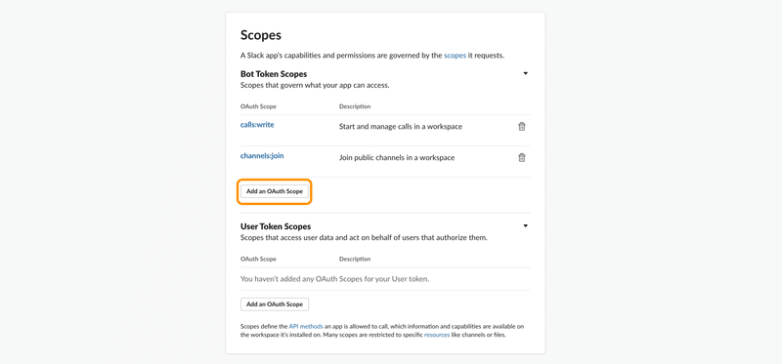Visit the resources link in the footer note
This screenshot has width=782, height=364.
435,336
